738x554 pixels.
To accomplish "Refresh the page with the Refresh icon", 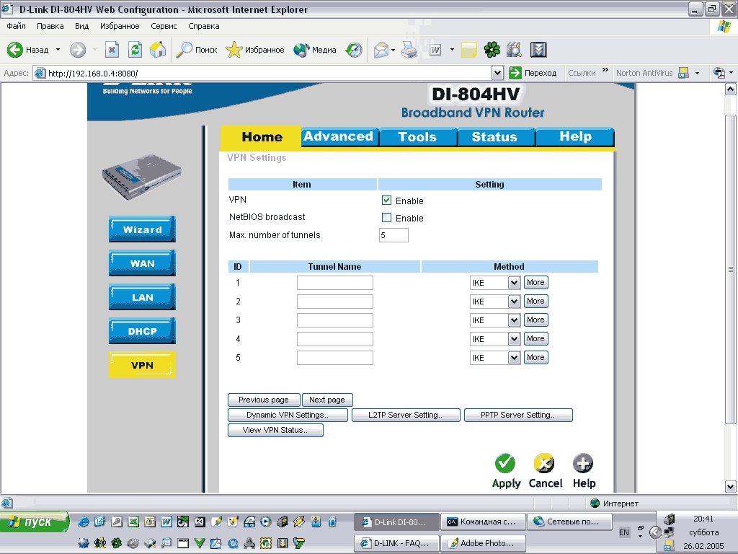I will (x=135, y=50).
